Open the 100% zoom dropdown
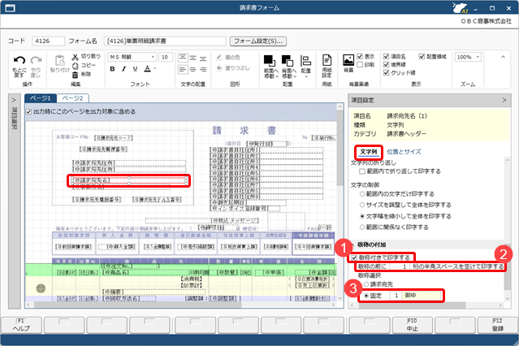Image resolution: width=519 pixels, height=346 pixels. point(478,57)
